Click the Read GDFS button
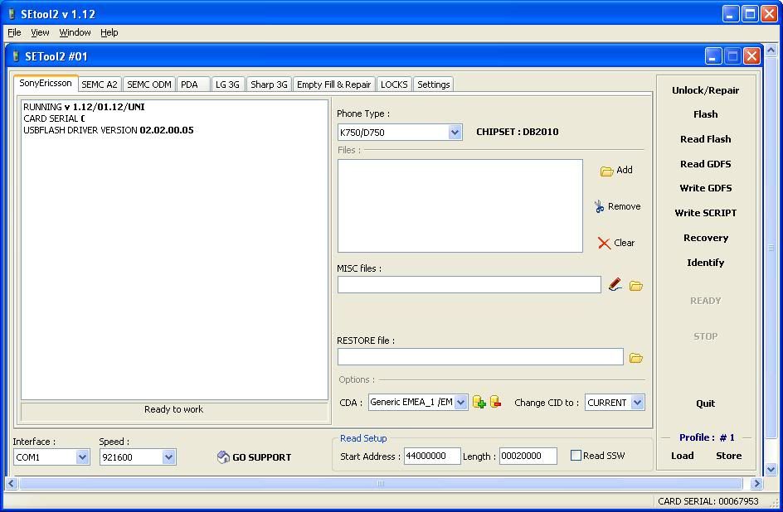 tap(705, 164)
